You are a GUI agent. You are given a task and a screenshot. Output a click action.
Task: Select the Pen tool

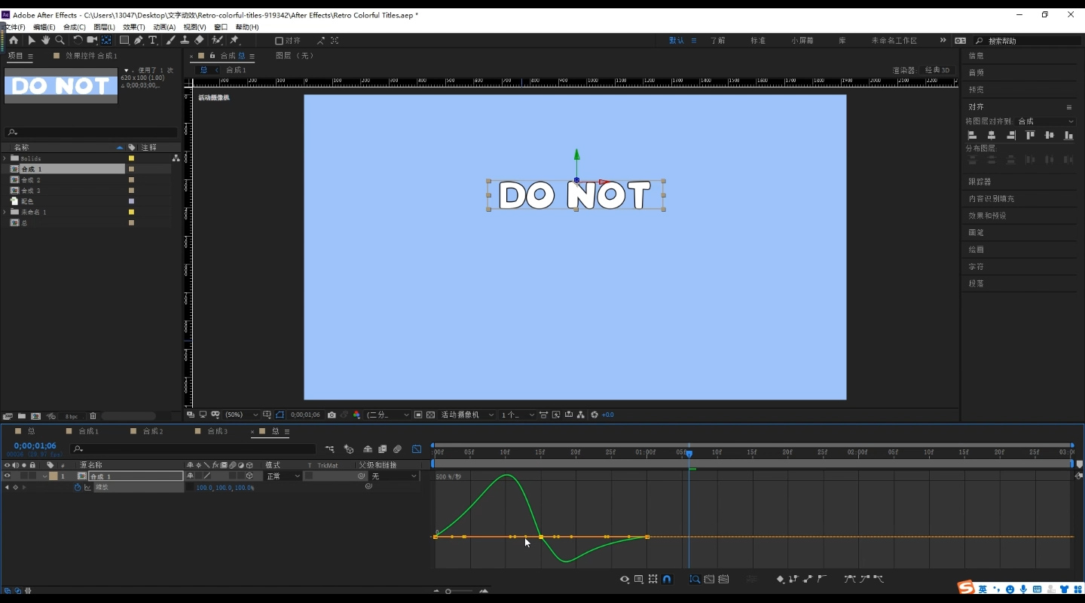pyautogui.click(x=139, y=40)
